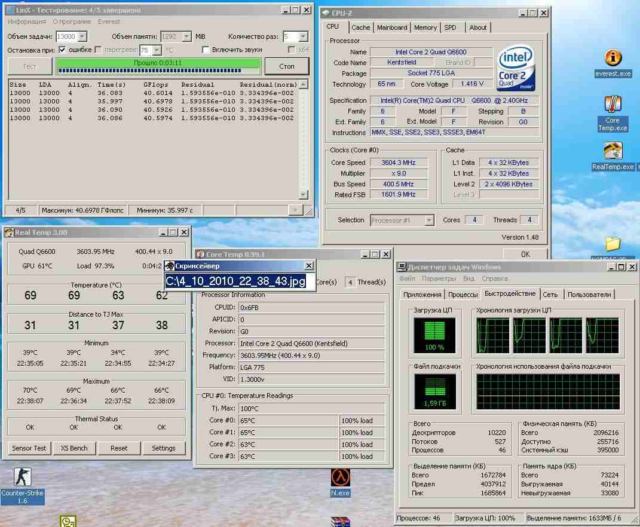
Task: Click 'Объем задачи' field showing 13000
Action: pyautogui.click(x=66, y=36)
